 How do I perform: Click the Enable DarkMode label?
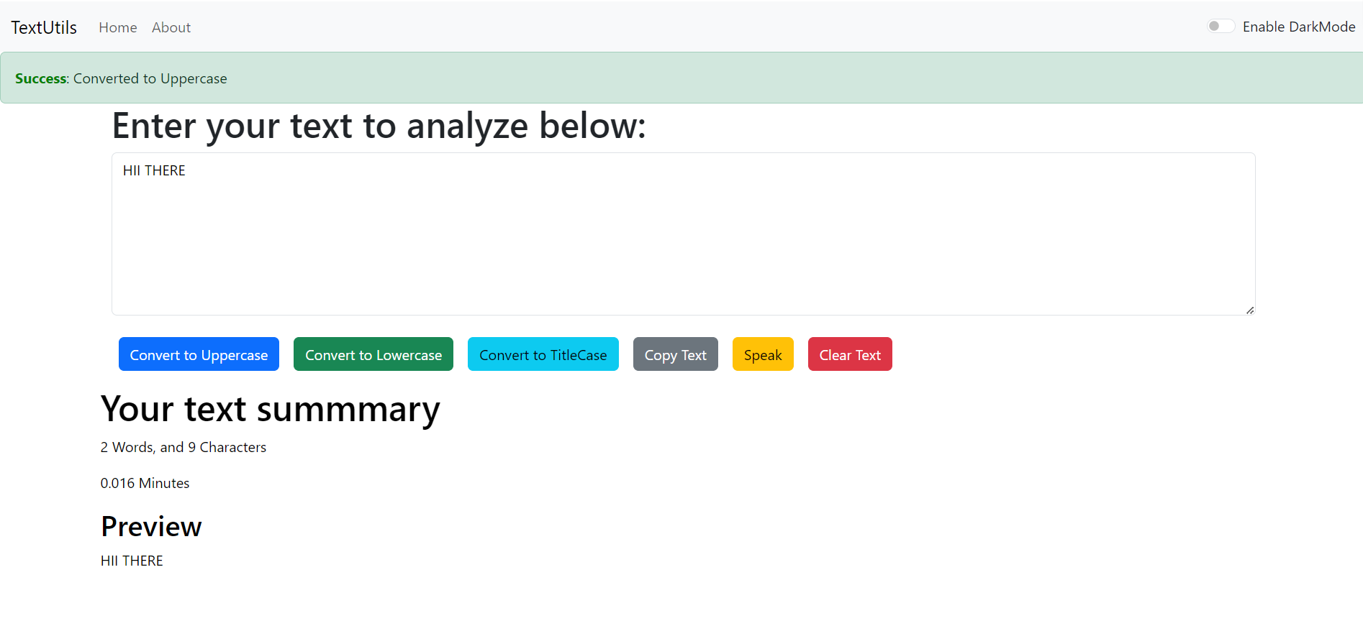point(1298,27)
